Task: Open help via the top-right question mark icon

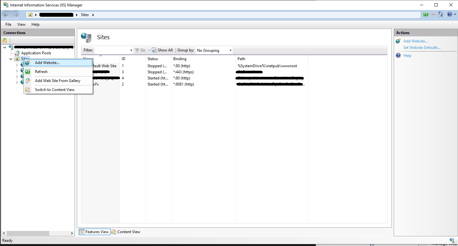Action: click(449, 14)
